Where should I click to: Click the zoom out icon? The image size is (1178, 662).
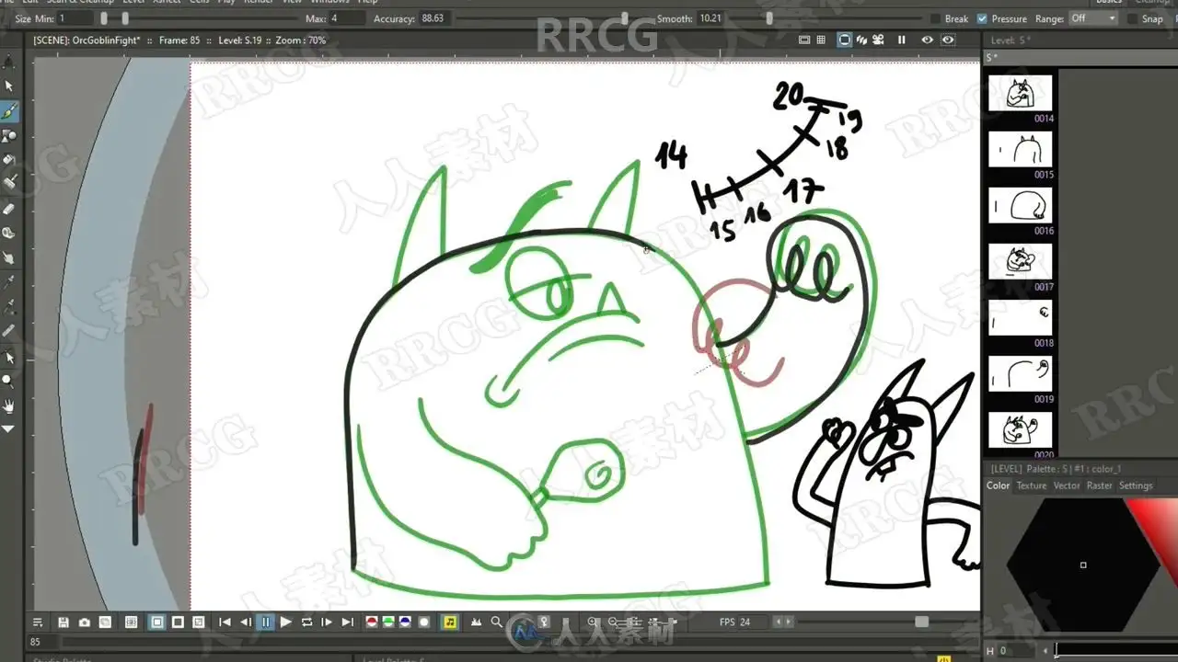(613, 622)
